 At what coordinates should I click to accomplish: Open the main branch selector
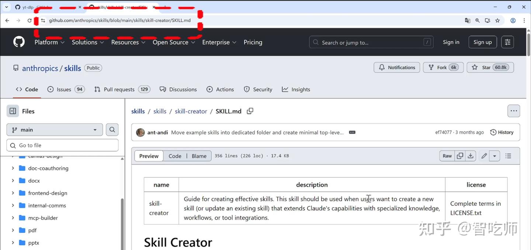[x=55, y=130]
